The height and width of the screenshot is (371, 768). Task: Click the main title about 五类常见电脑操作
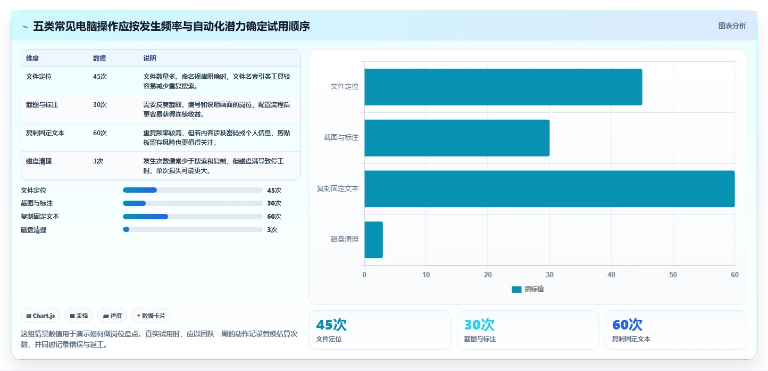[x=171, y=26]
